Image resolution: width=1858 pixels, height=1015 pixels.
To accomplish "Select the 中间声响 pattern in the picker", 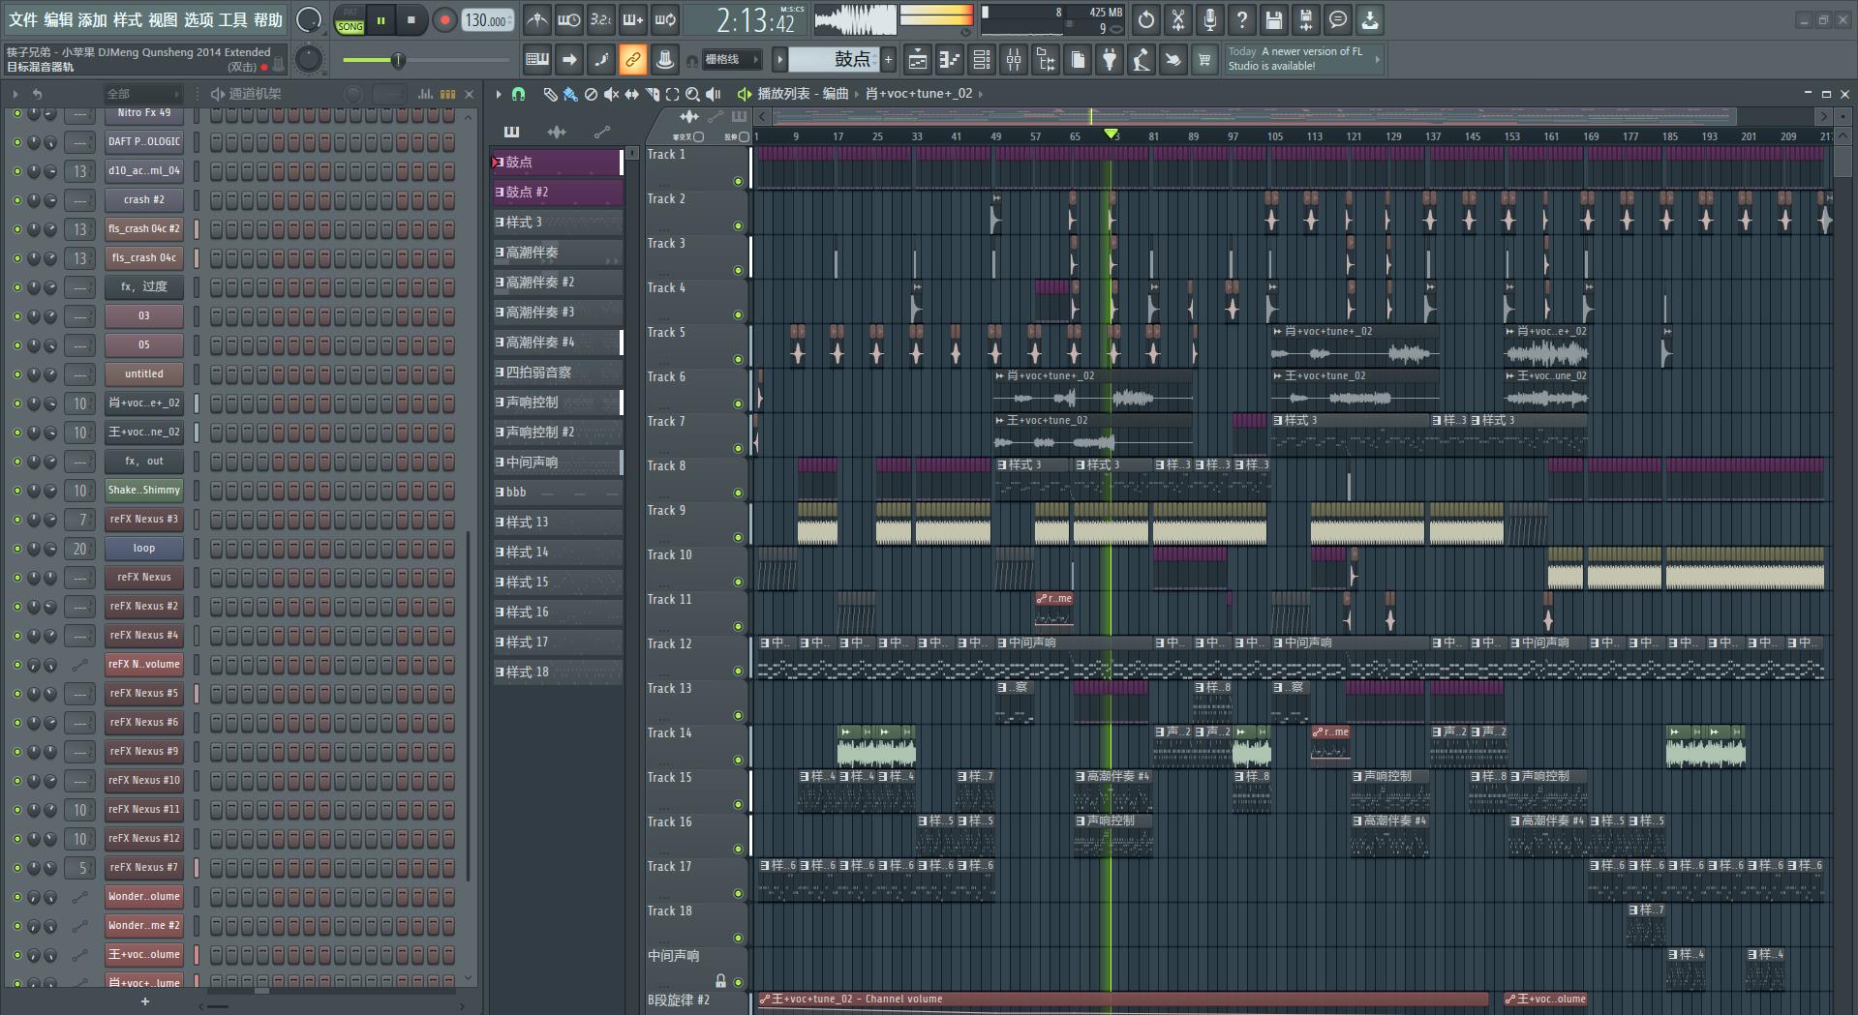I will click(558, 462).
